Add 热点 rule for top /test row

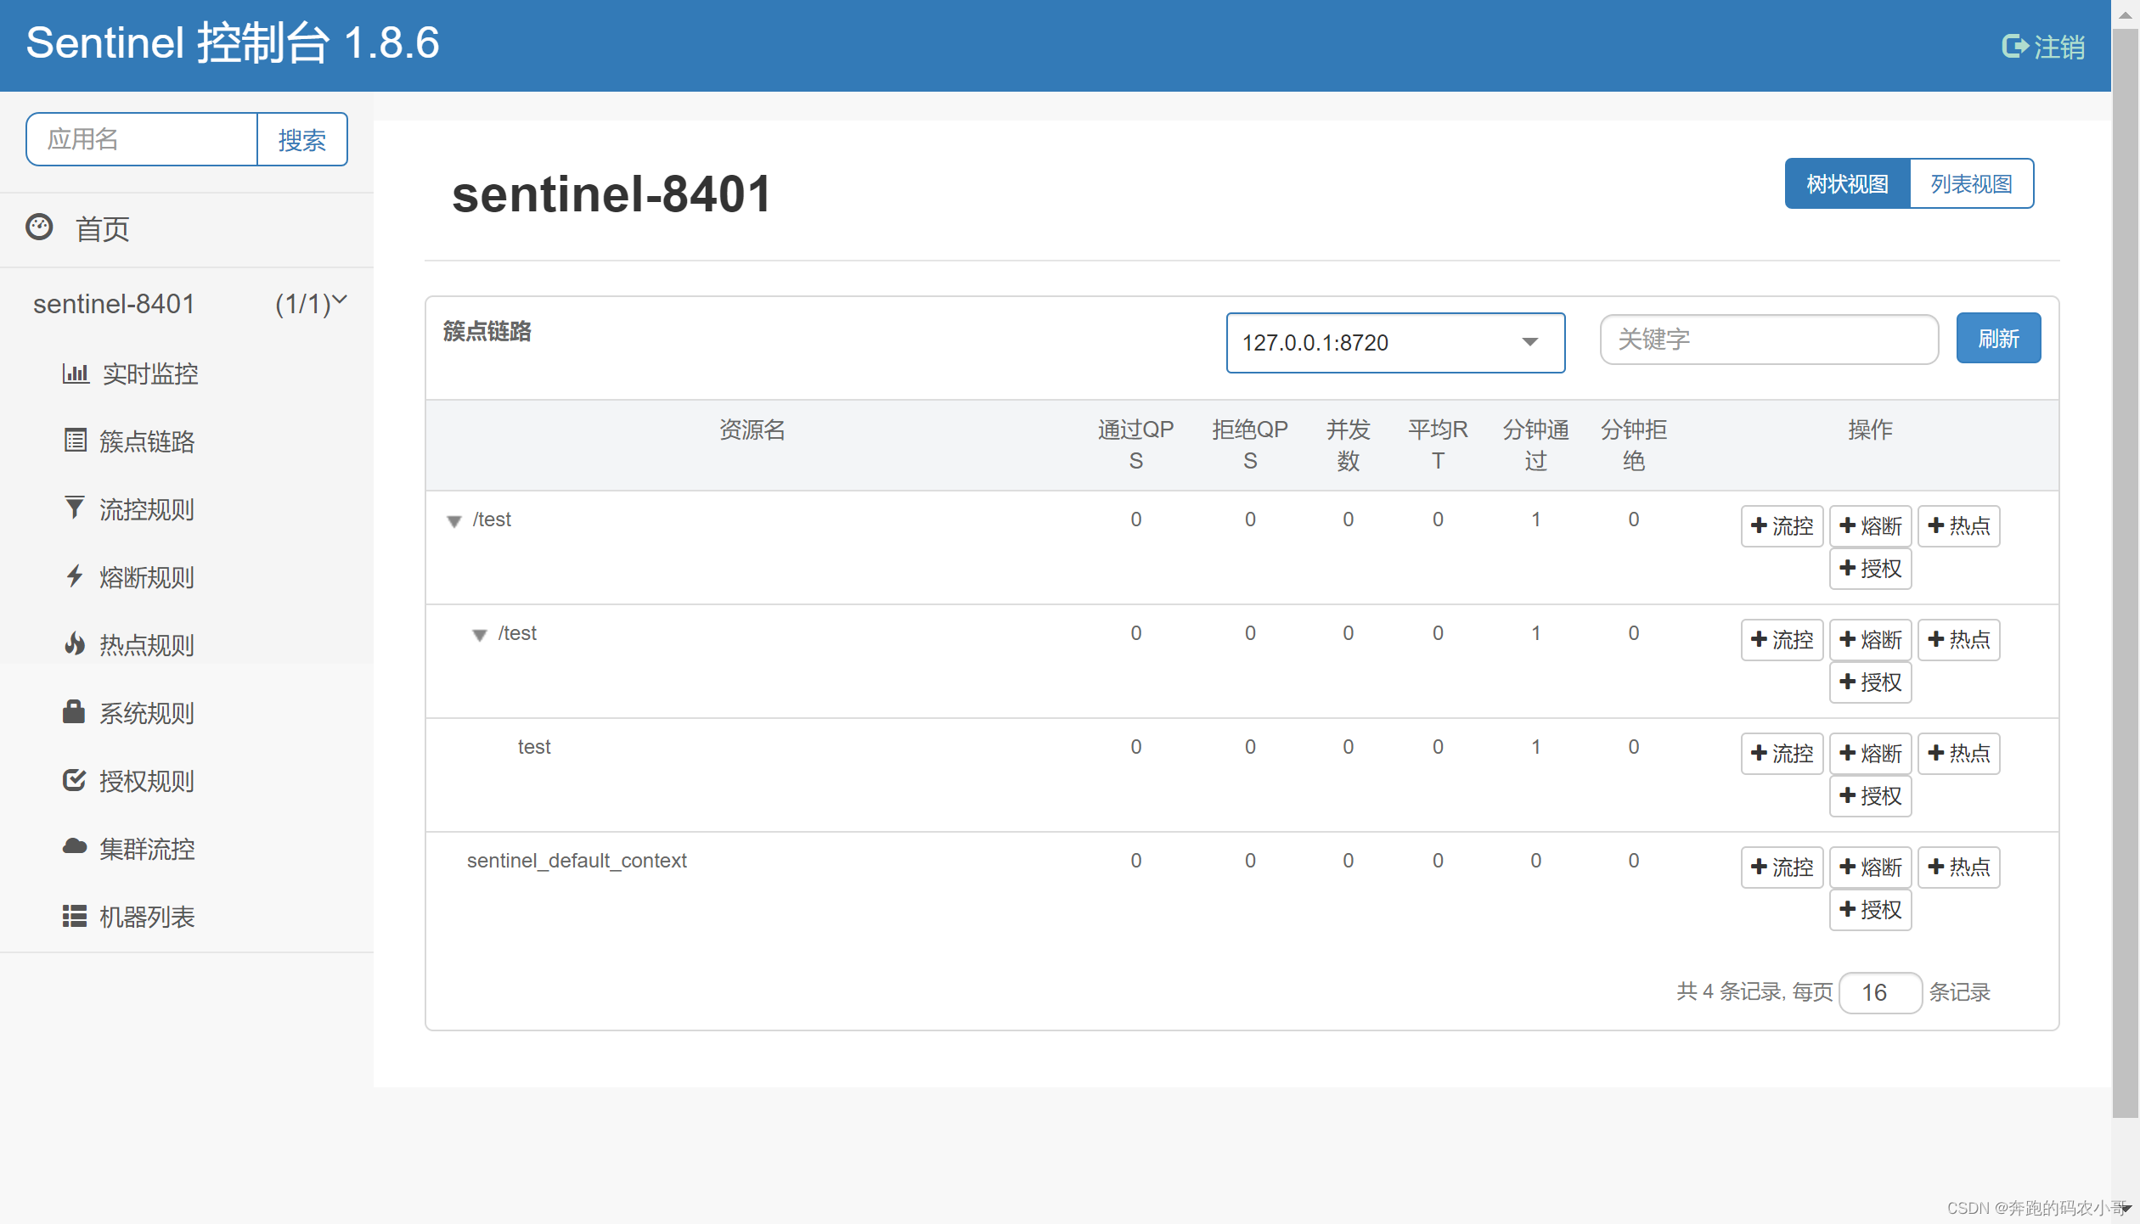point(1958,526)
